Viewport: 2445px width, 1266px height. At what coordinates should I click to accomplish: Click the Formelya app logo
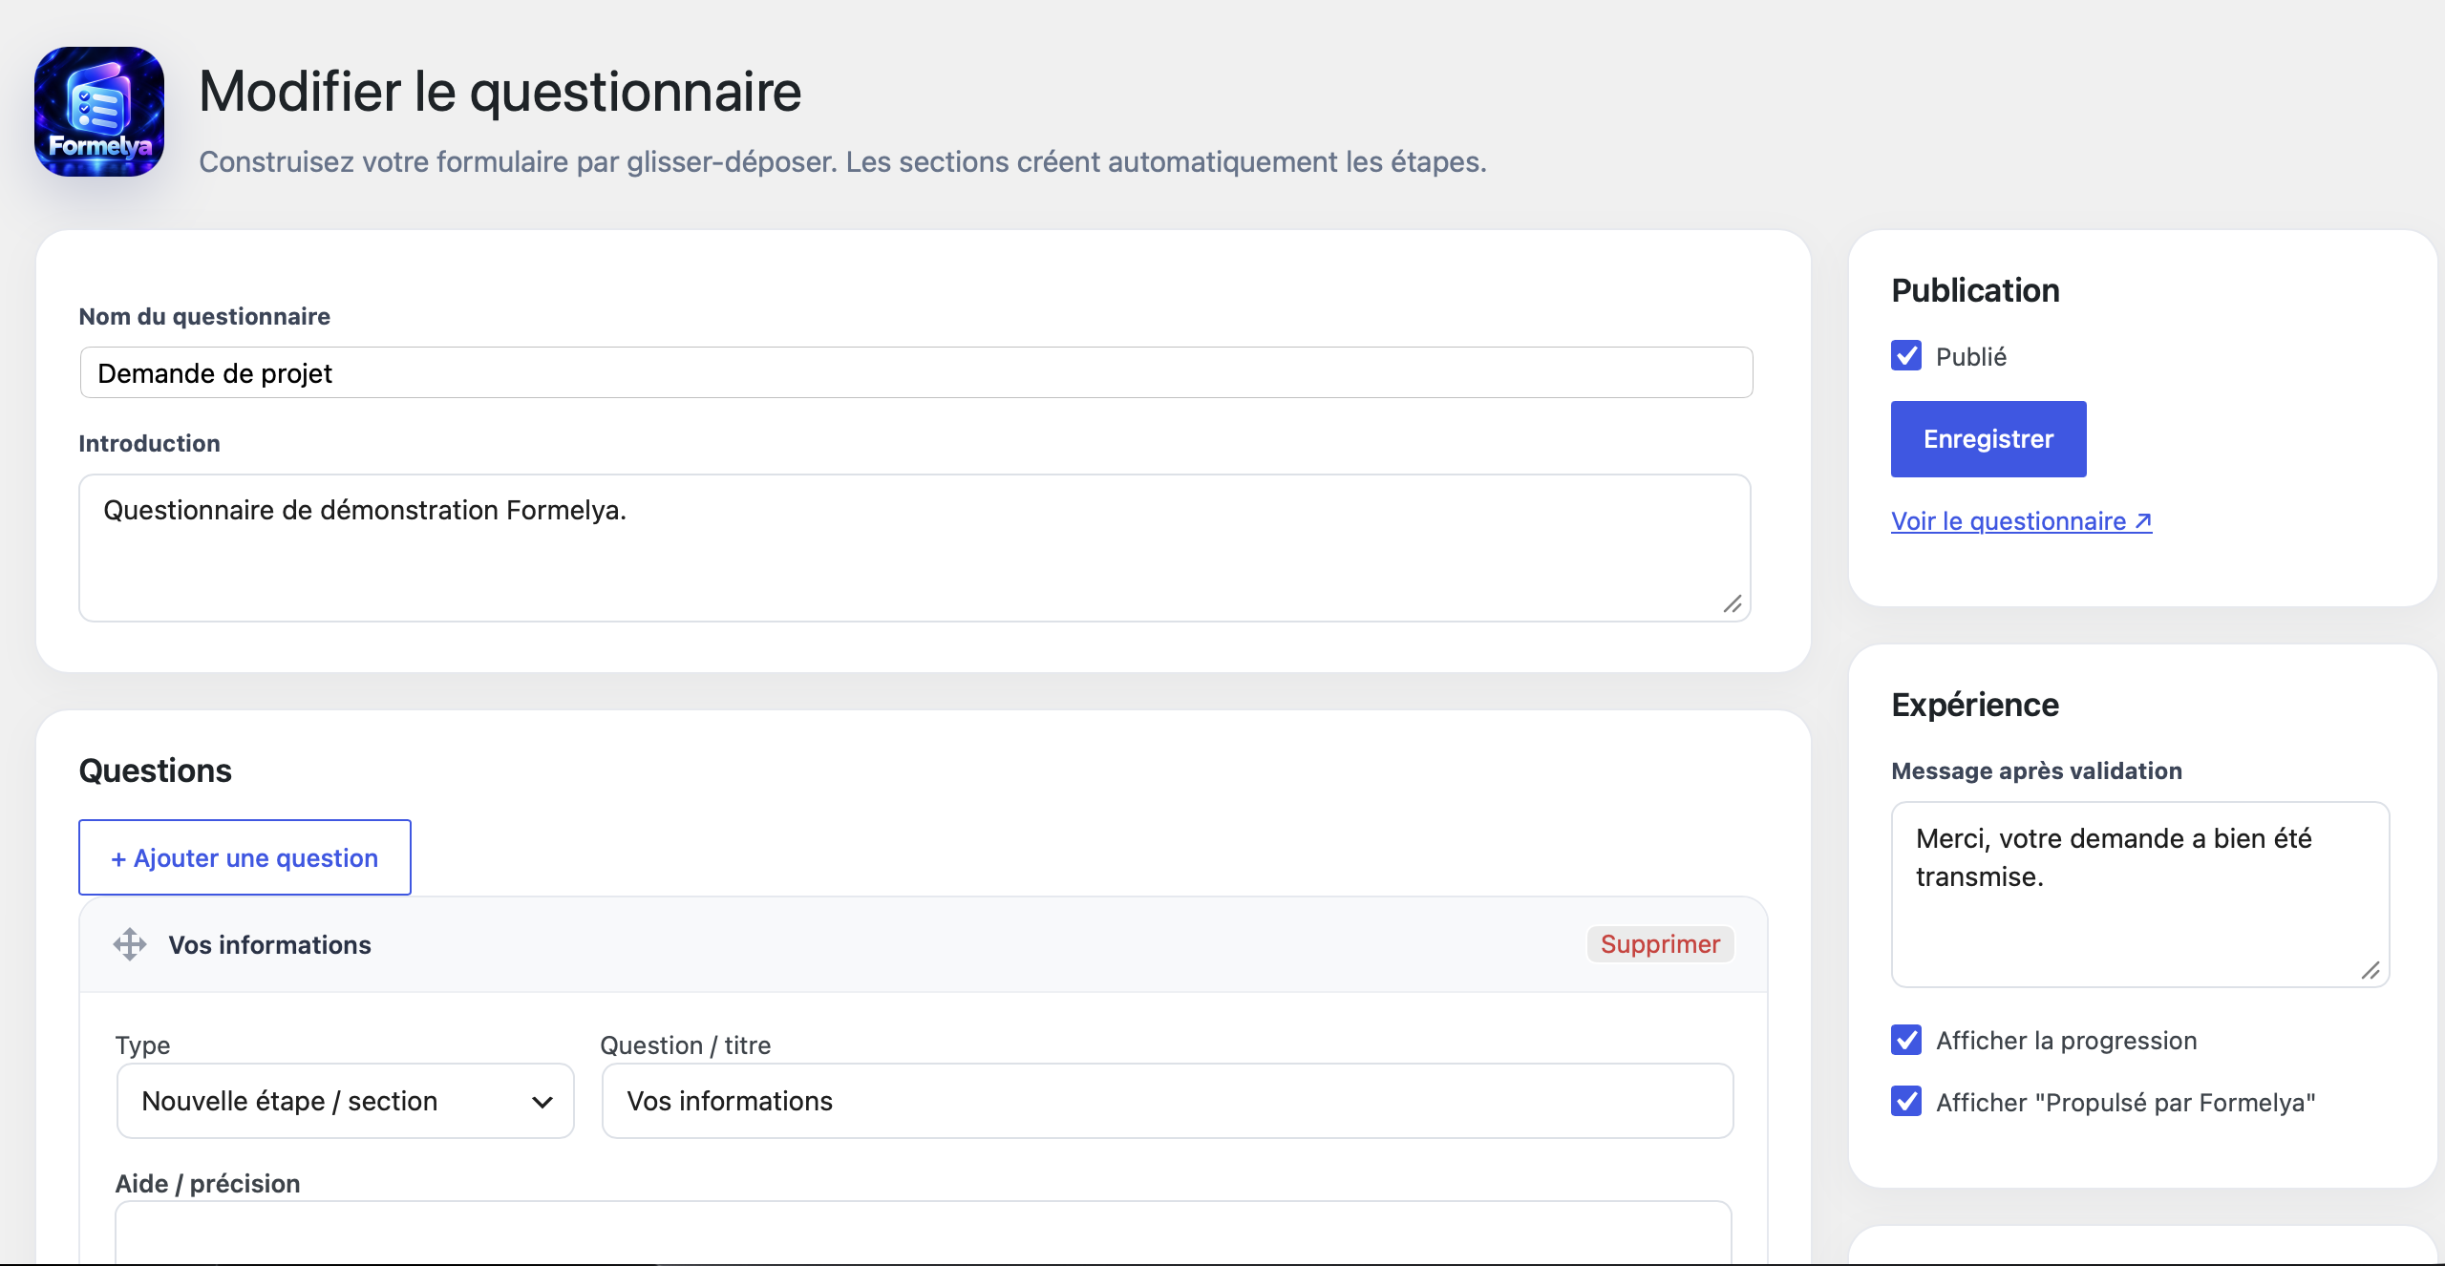[99, 112]
